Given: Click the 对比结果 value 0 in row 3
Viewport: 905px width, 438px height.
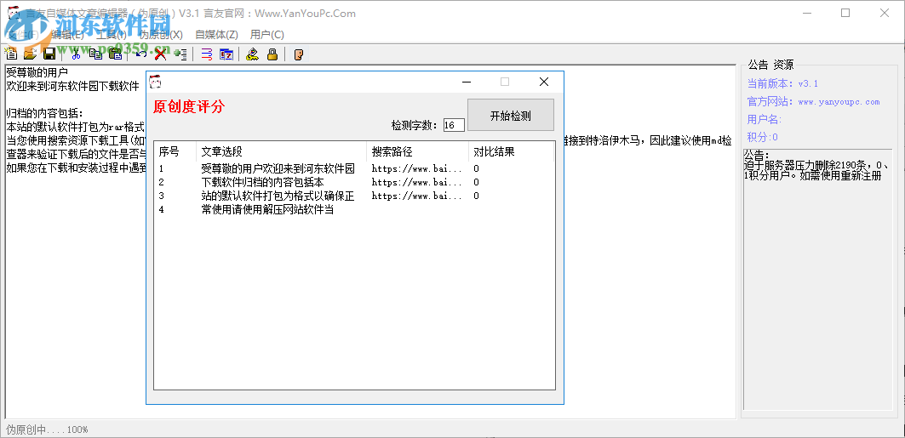Looking at the screenshot, I should [476, 196].
